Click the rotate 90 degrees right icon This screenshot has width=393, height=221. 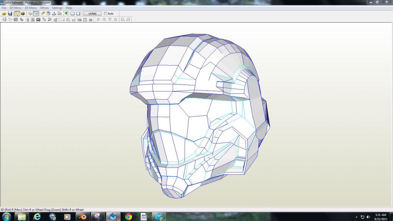tap(128, 20)
